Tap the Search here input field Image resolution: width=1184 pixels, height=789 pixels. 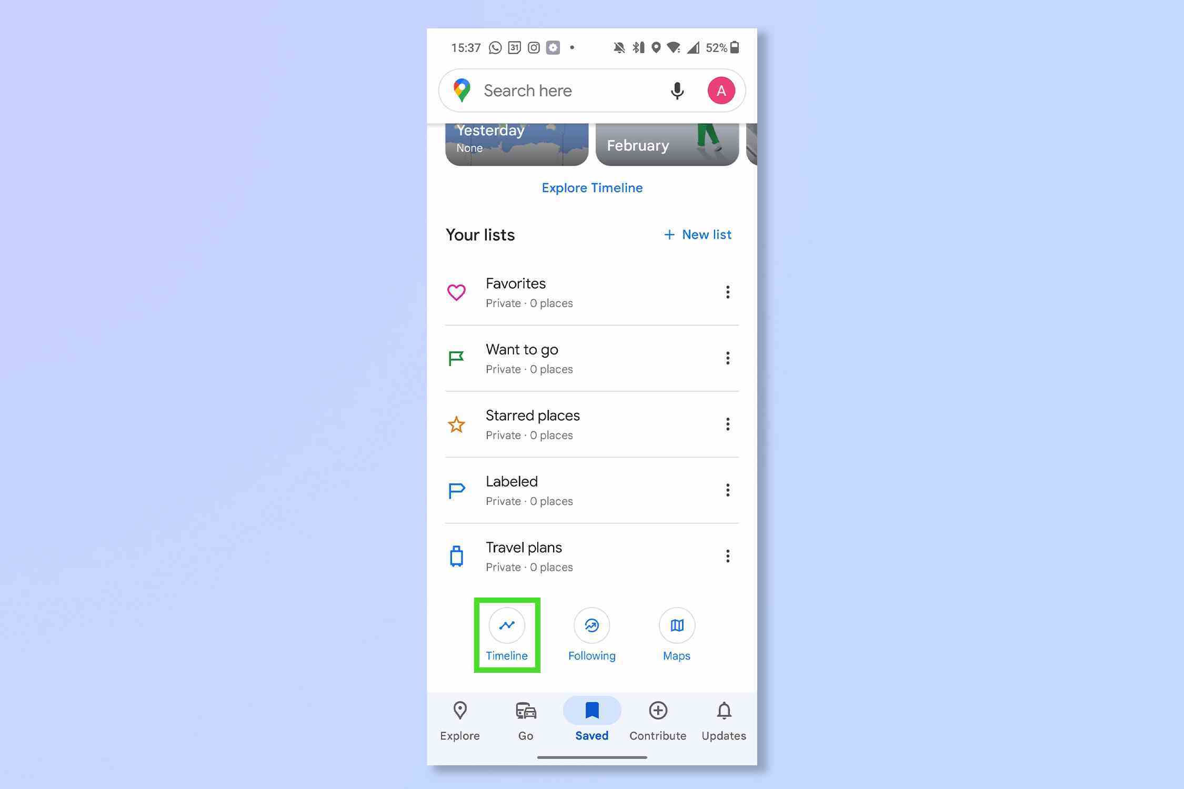(x=591, y=90)
